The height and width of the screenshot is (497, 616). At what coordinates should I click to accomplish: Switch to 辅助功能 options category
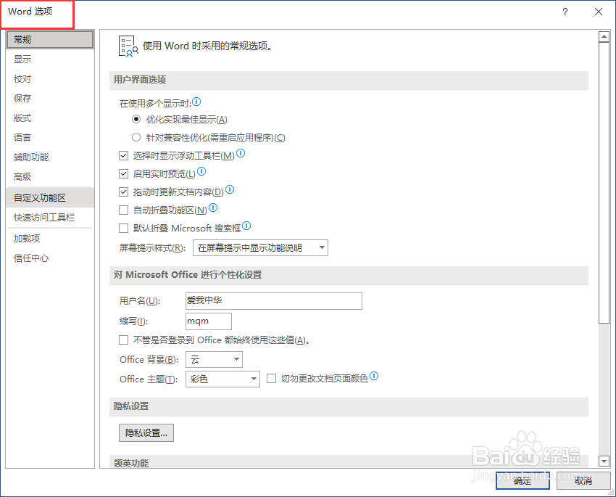pos(49,157)
